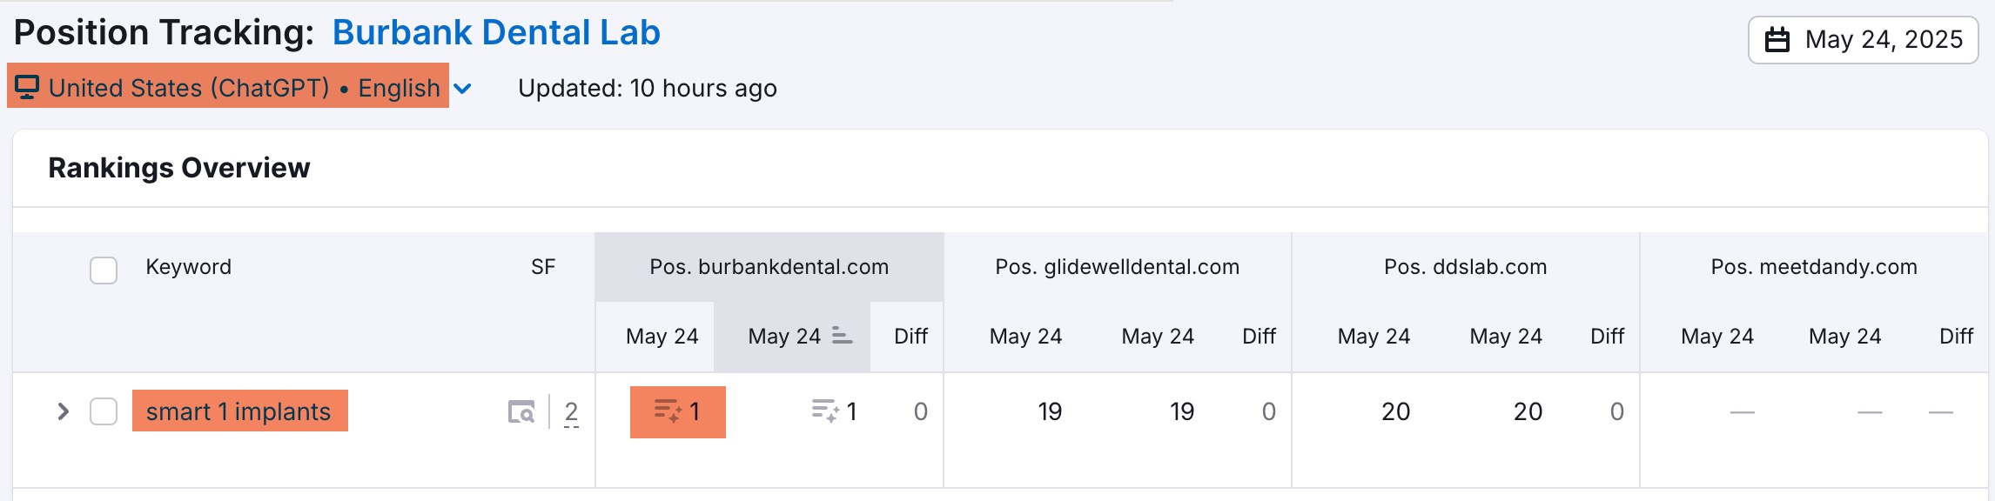Open SERP preview icon for smart 1 implants

(521, 411)
